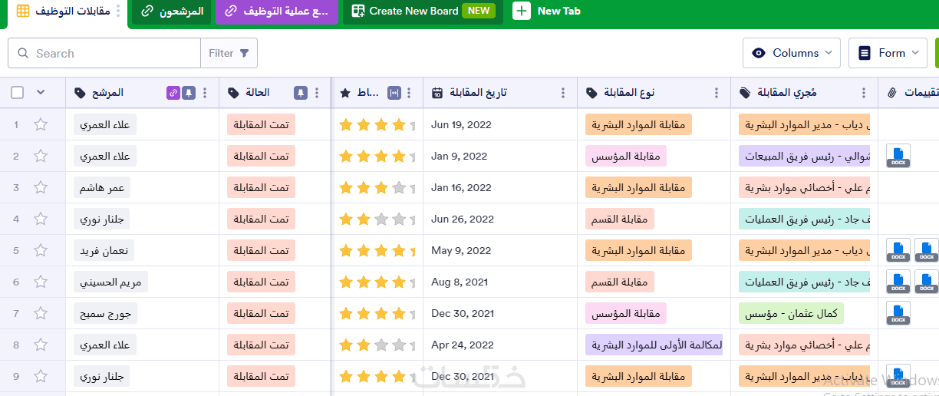This screenshot has width=939, height=396.
Task: Open the Form dropdown
Action: 888,53
